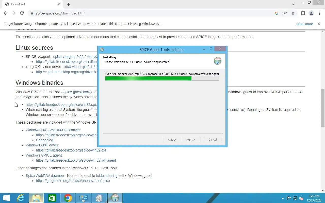View site info via lock icon
Image resolution: width=325 pixels, height=203 pixels.
click(32, 13)
